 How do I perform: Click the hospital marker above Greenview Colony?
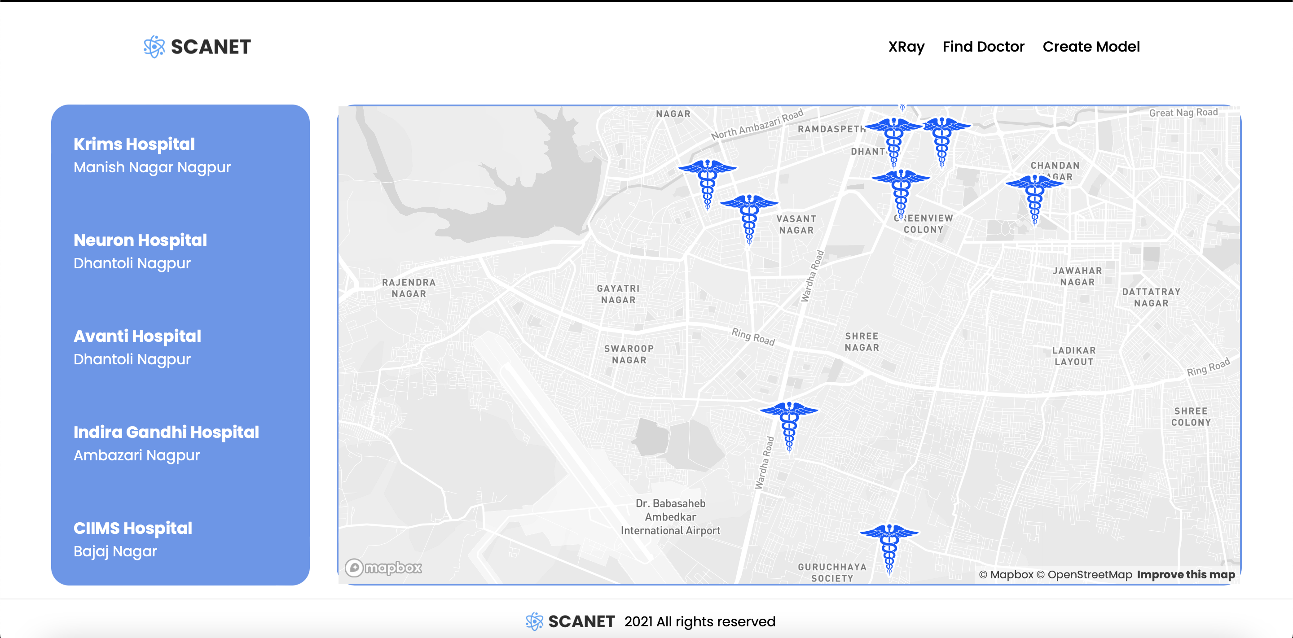pos(901,193)
